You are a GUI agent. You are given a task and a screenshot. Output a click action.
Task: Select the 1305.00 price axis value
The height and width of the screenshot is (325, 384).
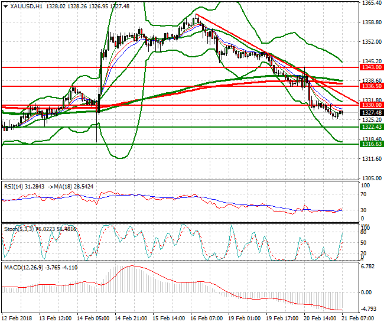(x=372, y=178)
